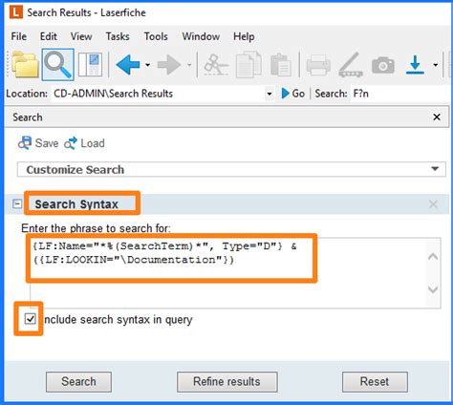Click the Laserfiche app logo icon
This screenshot has height=405, width=453.
[16, 12]
